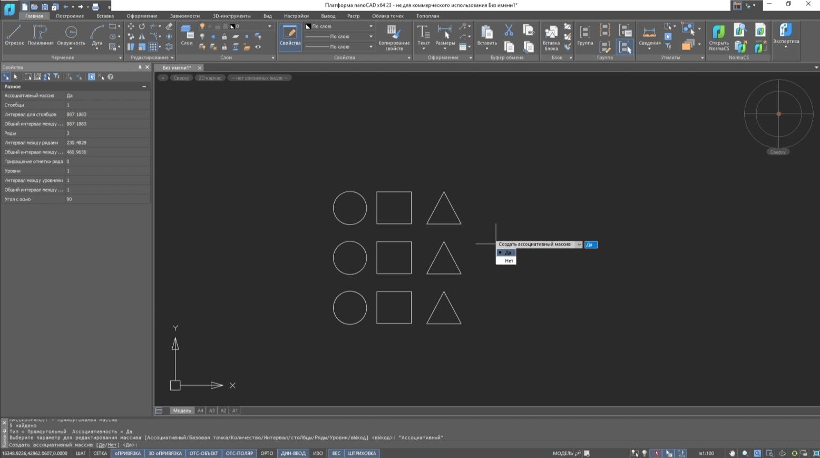The image size is (820, 458).
Task: Click the Свойства properties button
Action: click(x=290, y=37)
